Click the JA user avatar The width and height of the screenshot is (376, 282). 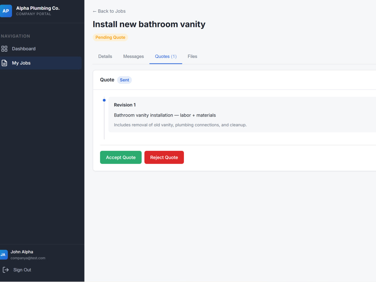(x=3, y=255)
